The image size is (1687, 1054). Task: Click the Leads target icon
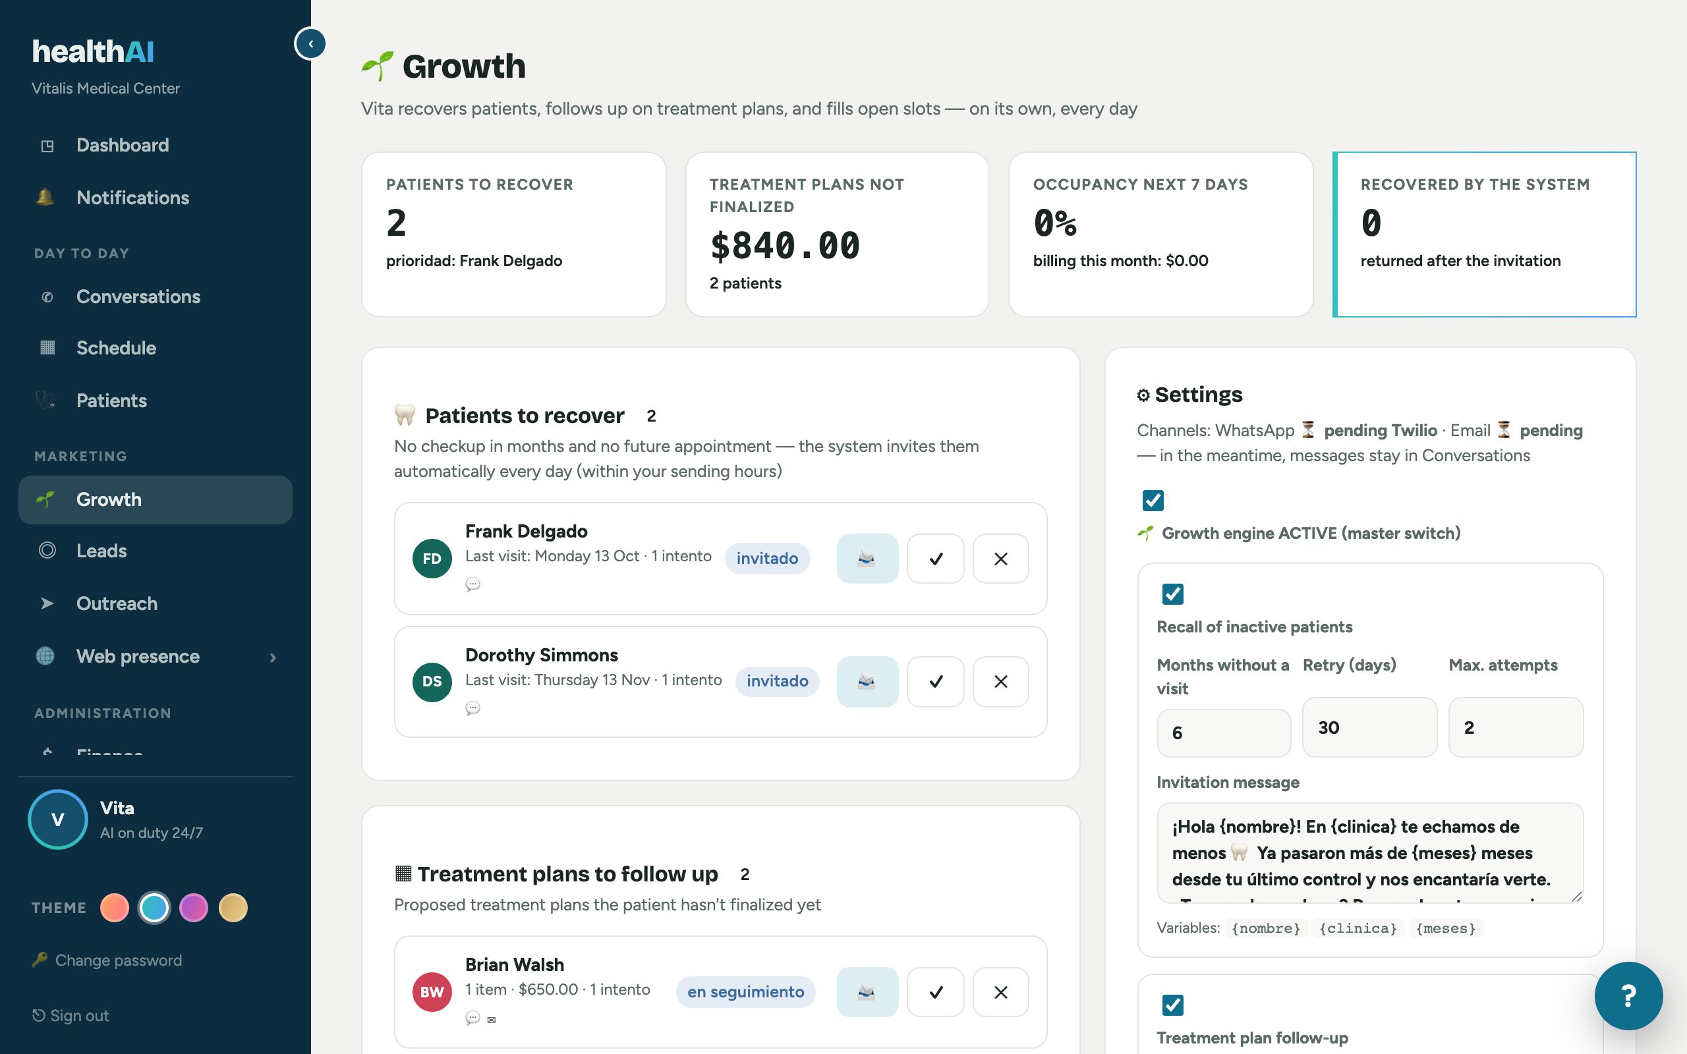point(47,551)
